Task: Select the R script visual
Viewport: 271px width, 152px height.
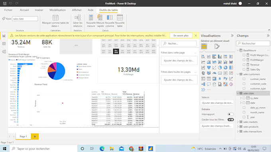Action: tap(220, 79)
